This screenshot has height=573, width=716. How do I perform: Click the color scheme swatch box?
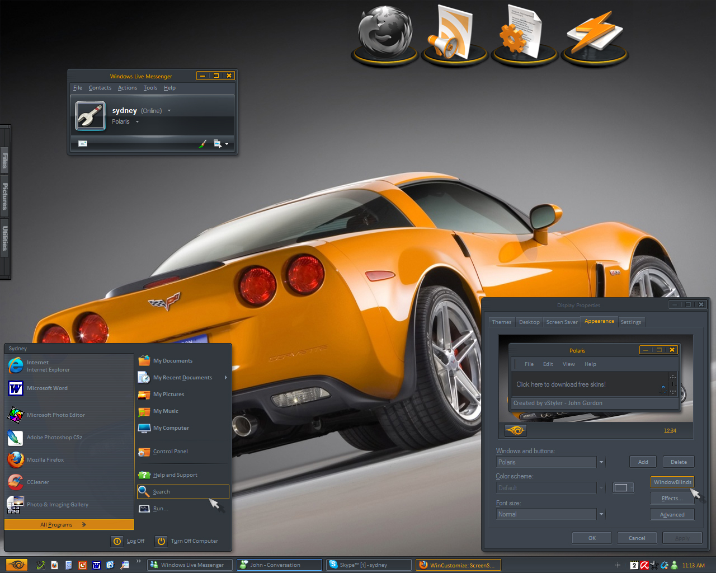click(x=621, y=488)
